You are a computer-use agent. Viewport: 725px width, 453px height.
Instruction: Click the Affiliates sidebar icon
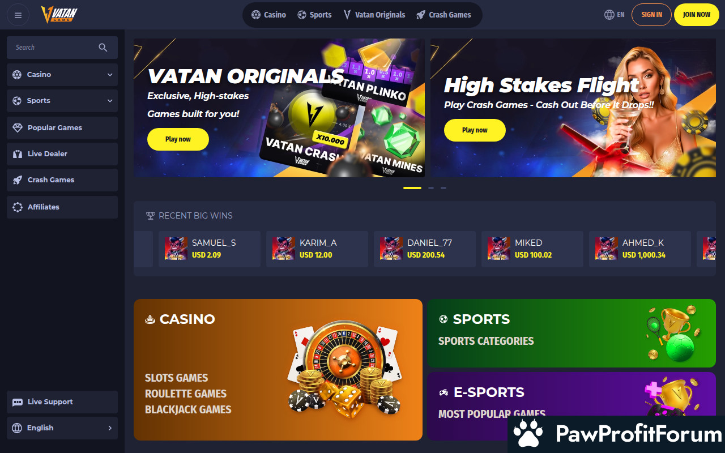click(x=18, y=207)
